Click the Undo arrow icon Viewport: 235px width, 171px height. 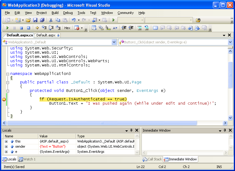(x=73, y=20)
